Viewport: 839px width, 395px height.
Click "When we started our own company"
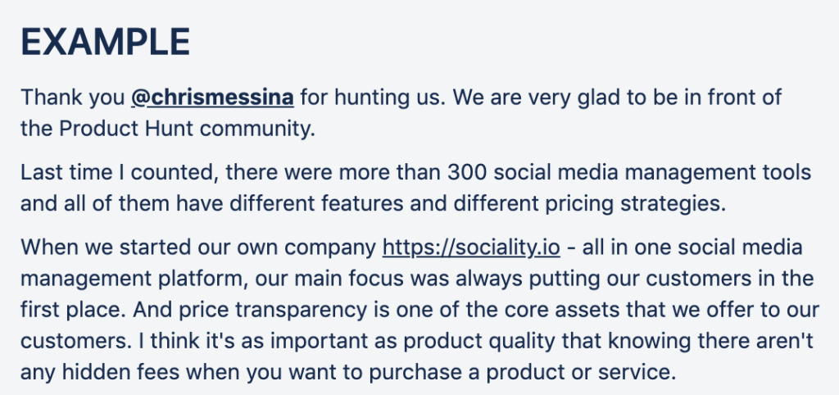(198, 247)
